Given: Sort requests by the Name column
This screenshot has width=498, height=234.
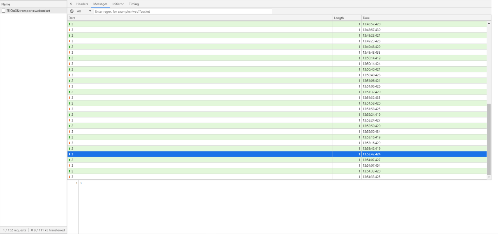Looking at the screenshot, I should (33, 4).
